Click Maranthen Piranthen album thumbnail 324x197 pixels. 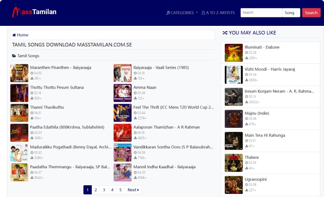click(x=19, y=73)
